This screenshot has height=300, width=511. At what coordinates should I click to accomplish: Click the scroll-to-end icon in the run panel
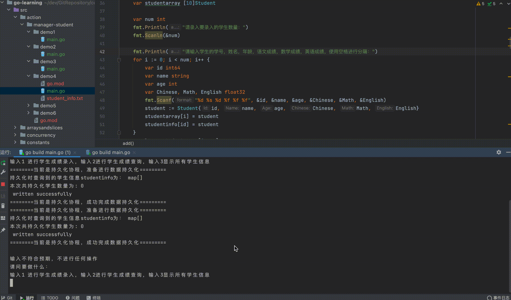tap(3, 196)
